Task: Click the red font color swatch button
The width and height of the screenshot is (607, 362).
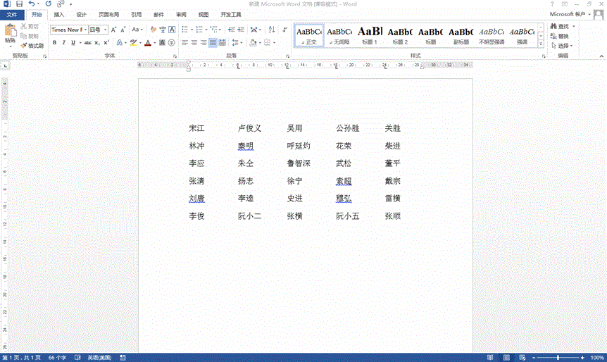Action: click(x=147, y=43)
